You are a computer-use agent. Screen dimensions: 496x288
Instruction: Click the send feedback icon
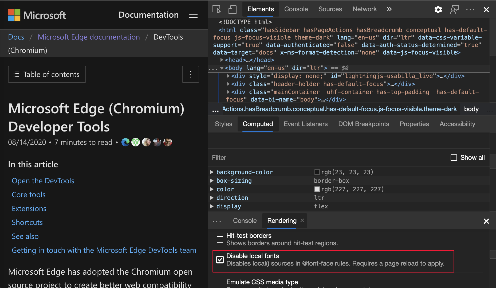[x=454, y=10]
